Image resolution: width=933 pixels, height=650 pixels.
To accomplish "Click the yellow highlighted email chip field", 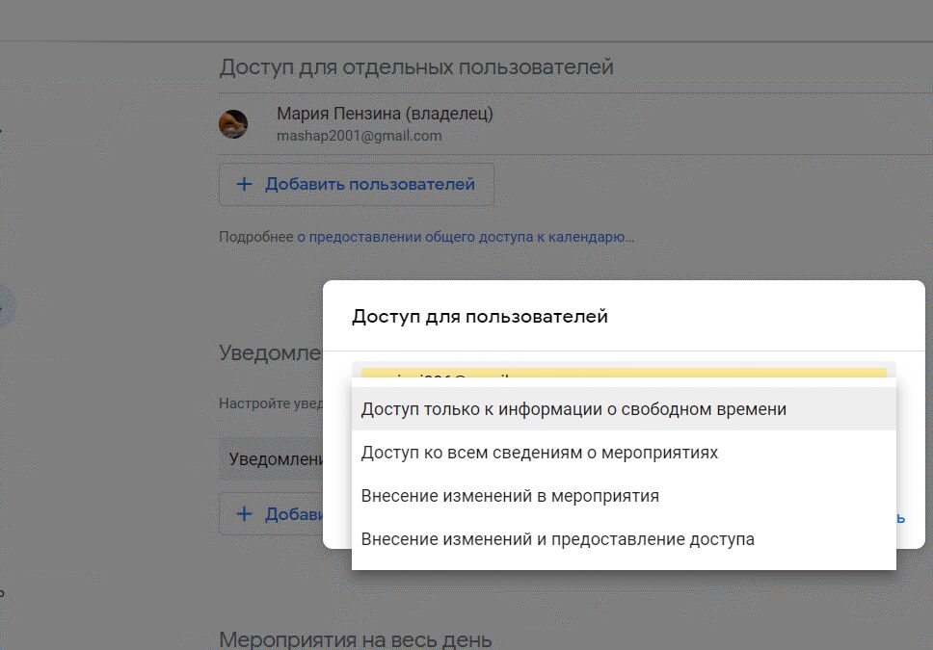I will (x=624, y=372).
